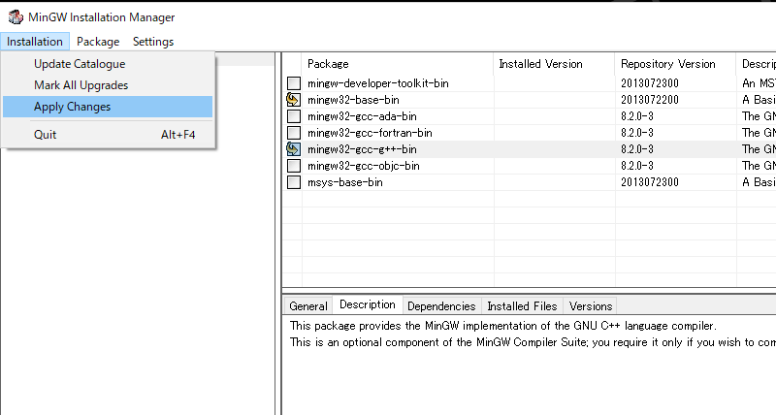Image resolution: width=776 pixels, height=415 pixels.
Task: Open the Package menu
Action: 98,42
